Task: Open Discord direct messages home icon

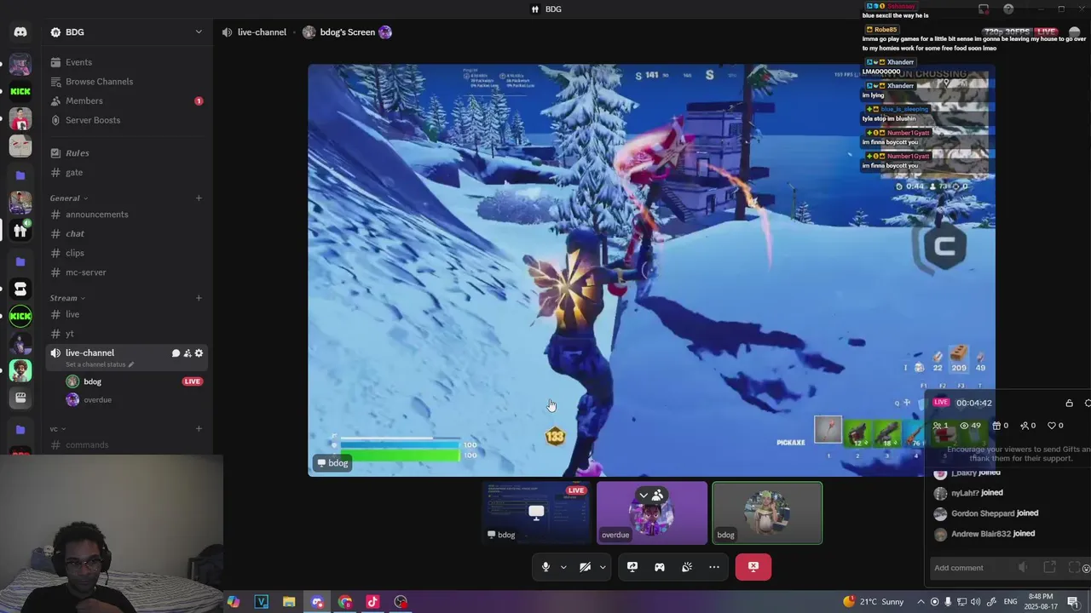Action: tap(20, 32)
